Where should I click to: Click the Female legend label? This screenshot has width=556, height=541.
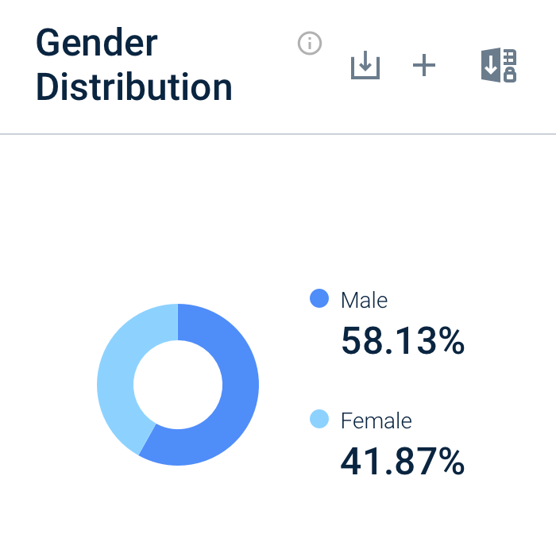point(376,420)
